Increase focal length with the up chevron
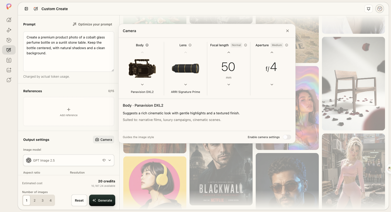 tap(229, 52)
